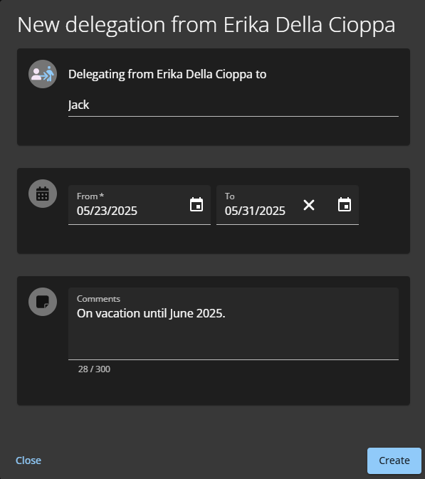Click the 'To' date field label

230,196
